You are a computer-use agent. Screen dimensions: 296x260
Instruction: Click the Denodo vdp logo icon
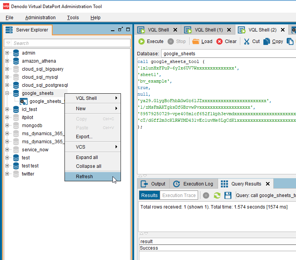pos(6,6)
